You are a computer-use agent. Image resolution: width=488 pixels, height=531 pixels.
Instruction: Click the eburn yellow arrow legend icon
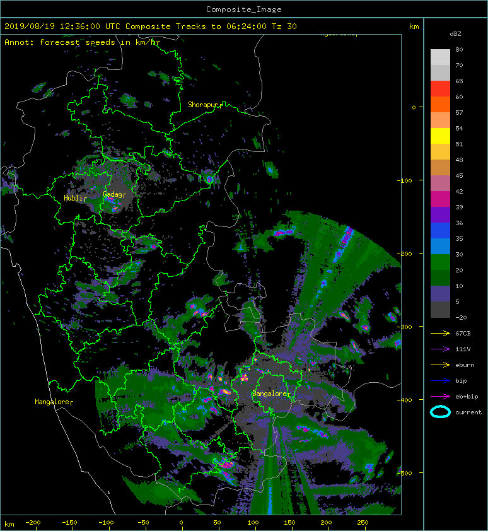click(440, 365)
